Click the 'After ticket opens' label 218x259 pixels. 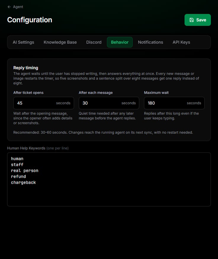coord(28,93)
